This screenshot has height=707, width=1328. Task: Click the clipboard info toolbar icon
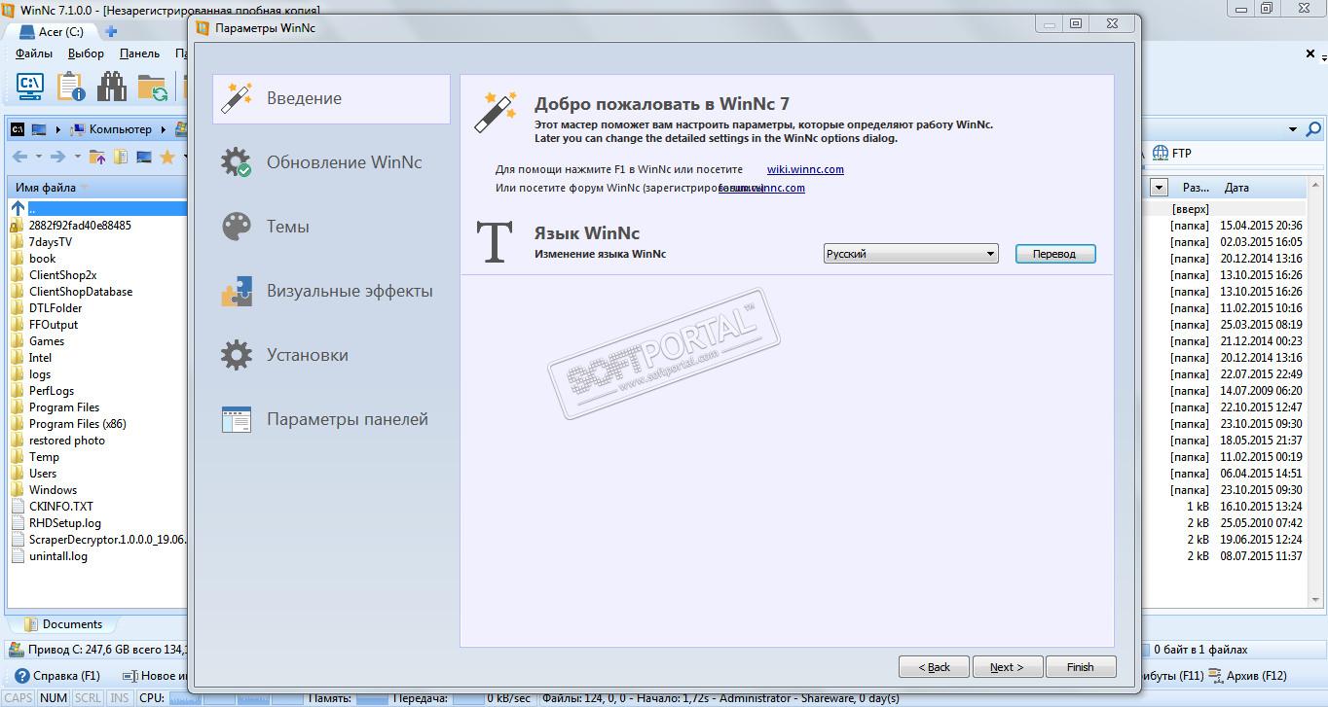71,87
